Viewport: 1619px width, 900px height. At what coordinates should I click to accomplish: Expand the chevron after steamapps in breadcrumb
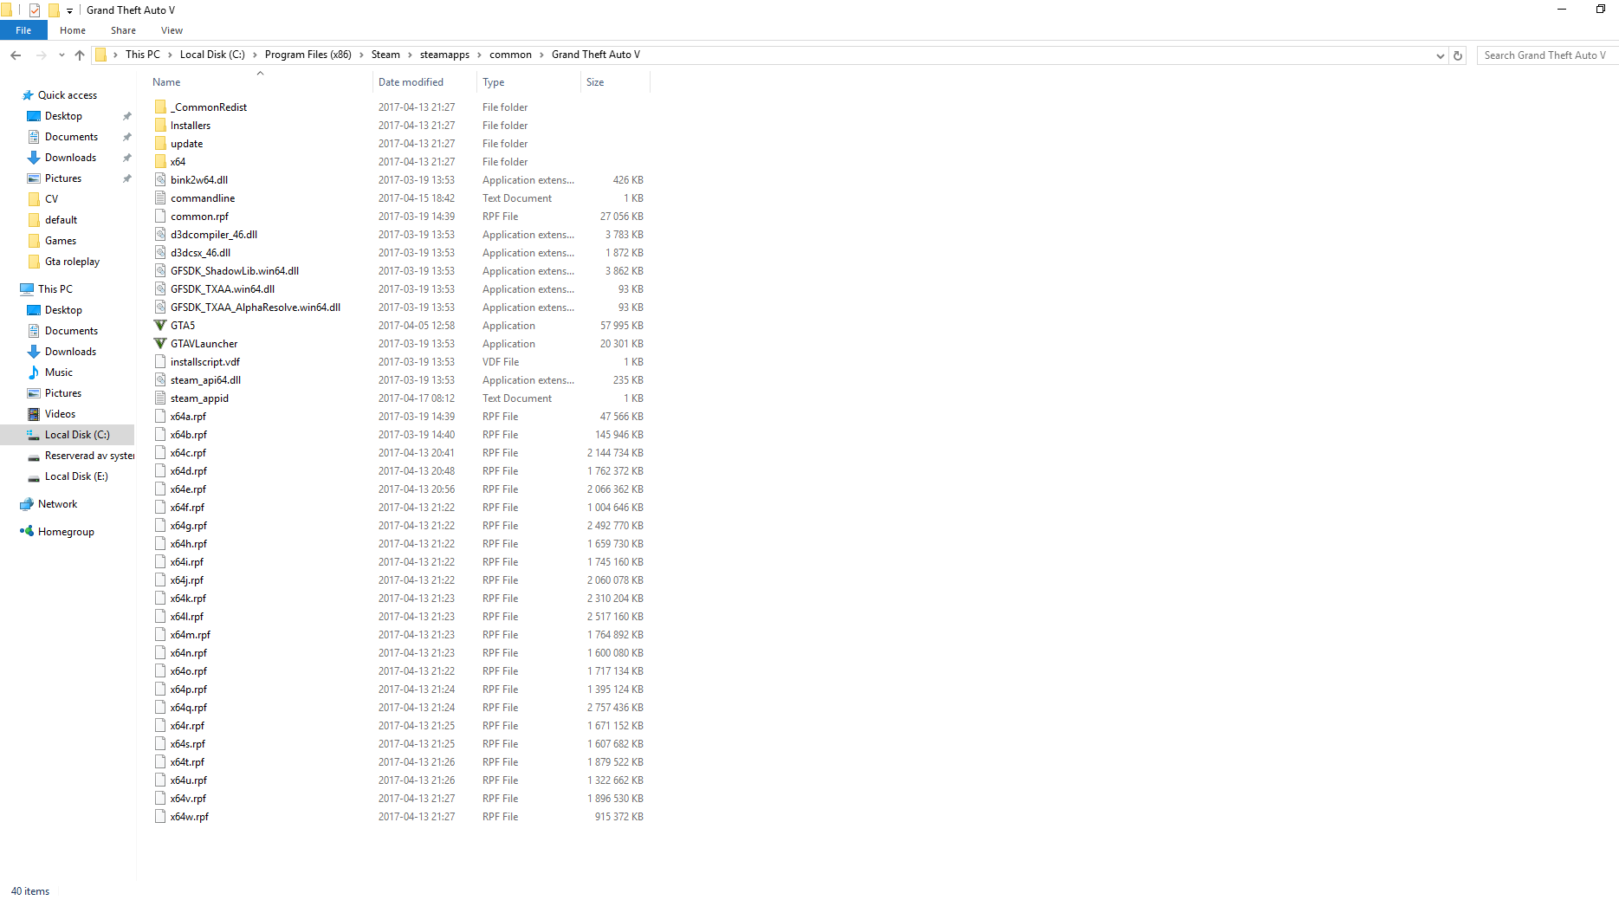(480, 55)
